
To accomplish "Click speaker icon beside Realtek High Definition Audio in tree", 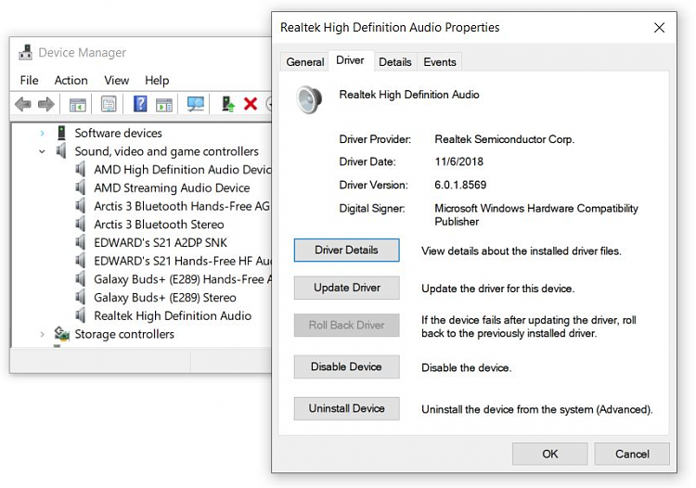I will pos(81,315).
